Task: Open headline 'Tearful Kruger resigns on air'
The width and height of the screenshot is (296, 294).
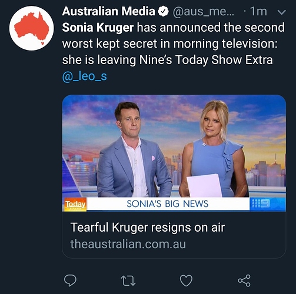Action: click(148, 228)
